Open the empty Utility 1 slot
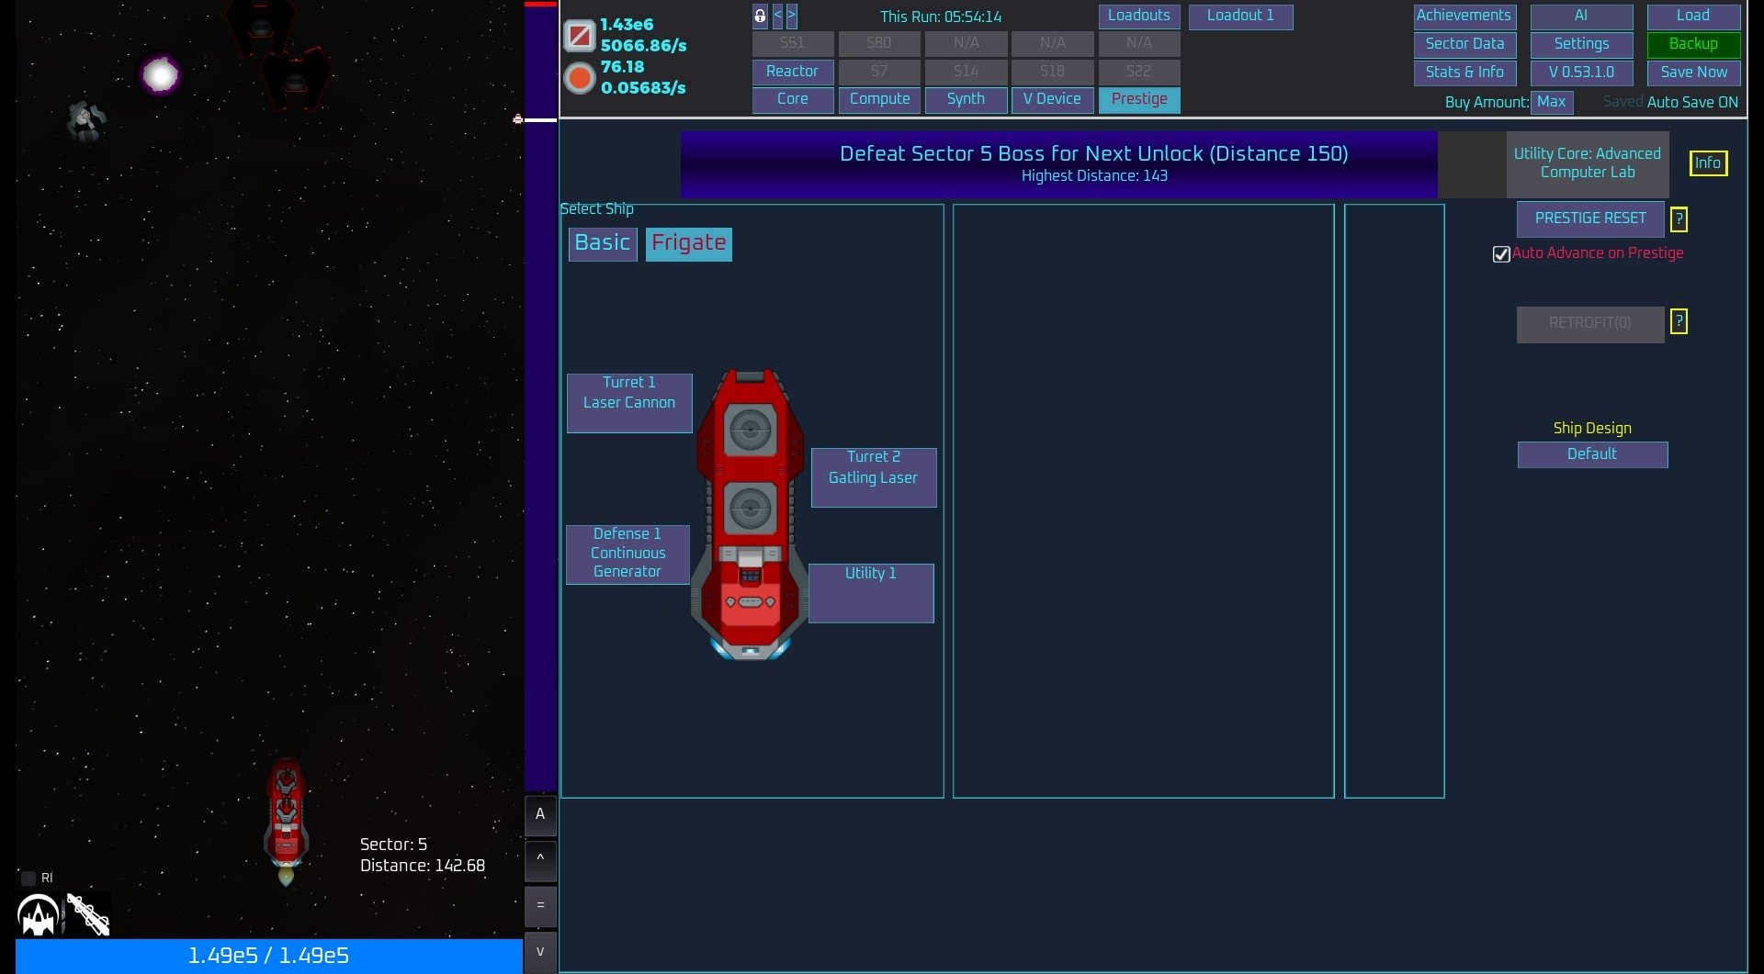 pos(871,593)
